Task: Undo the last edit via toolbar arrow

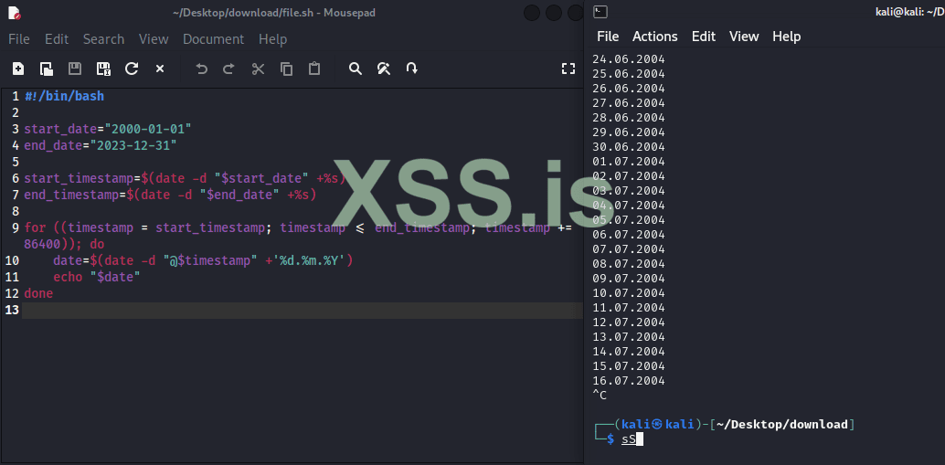Action: [201, 69]
